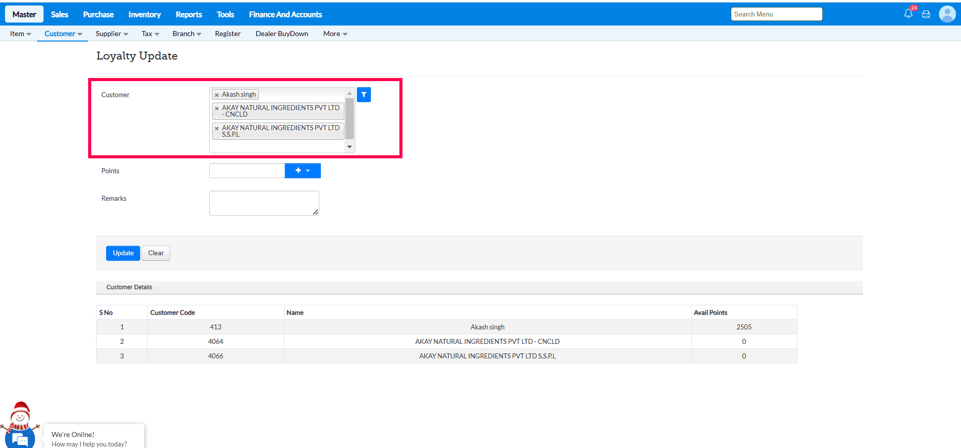Screen dimensions: 961x448
Task: Open the Sales menu
Action: coord(60,15)
